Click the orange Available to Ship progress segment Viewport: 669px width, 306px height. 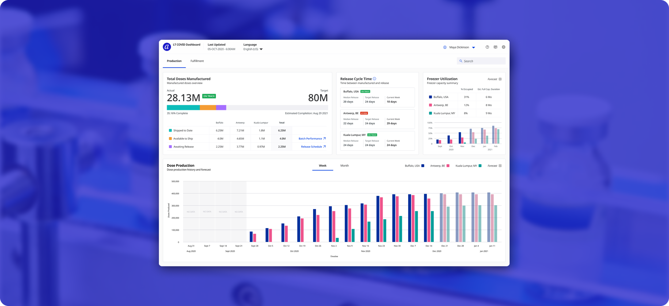click(x=208, y=107)
